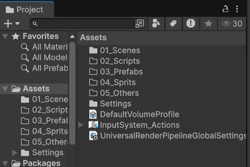Click the InputSystem_Actions asset icon
This screenshot has height=167, width=250.
point(93,125)
